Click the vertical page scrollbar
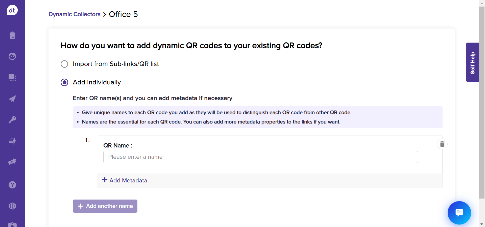The width and height of the screenshot is (485, 227). click(482, 101)
